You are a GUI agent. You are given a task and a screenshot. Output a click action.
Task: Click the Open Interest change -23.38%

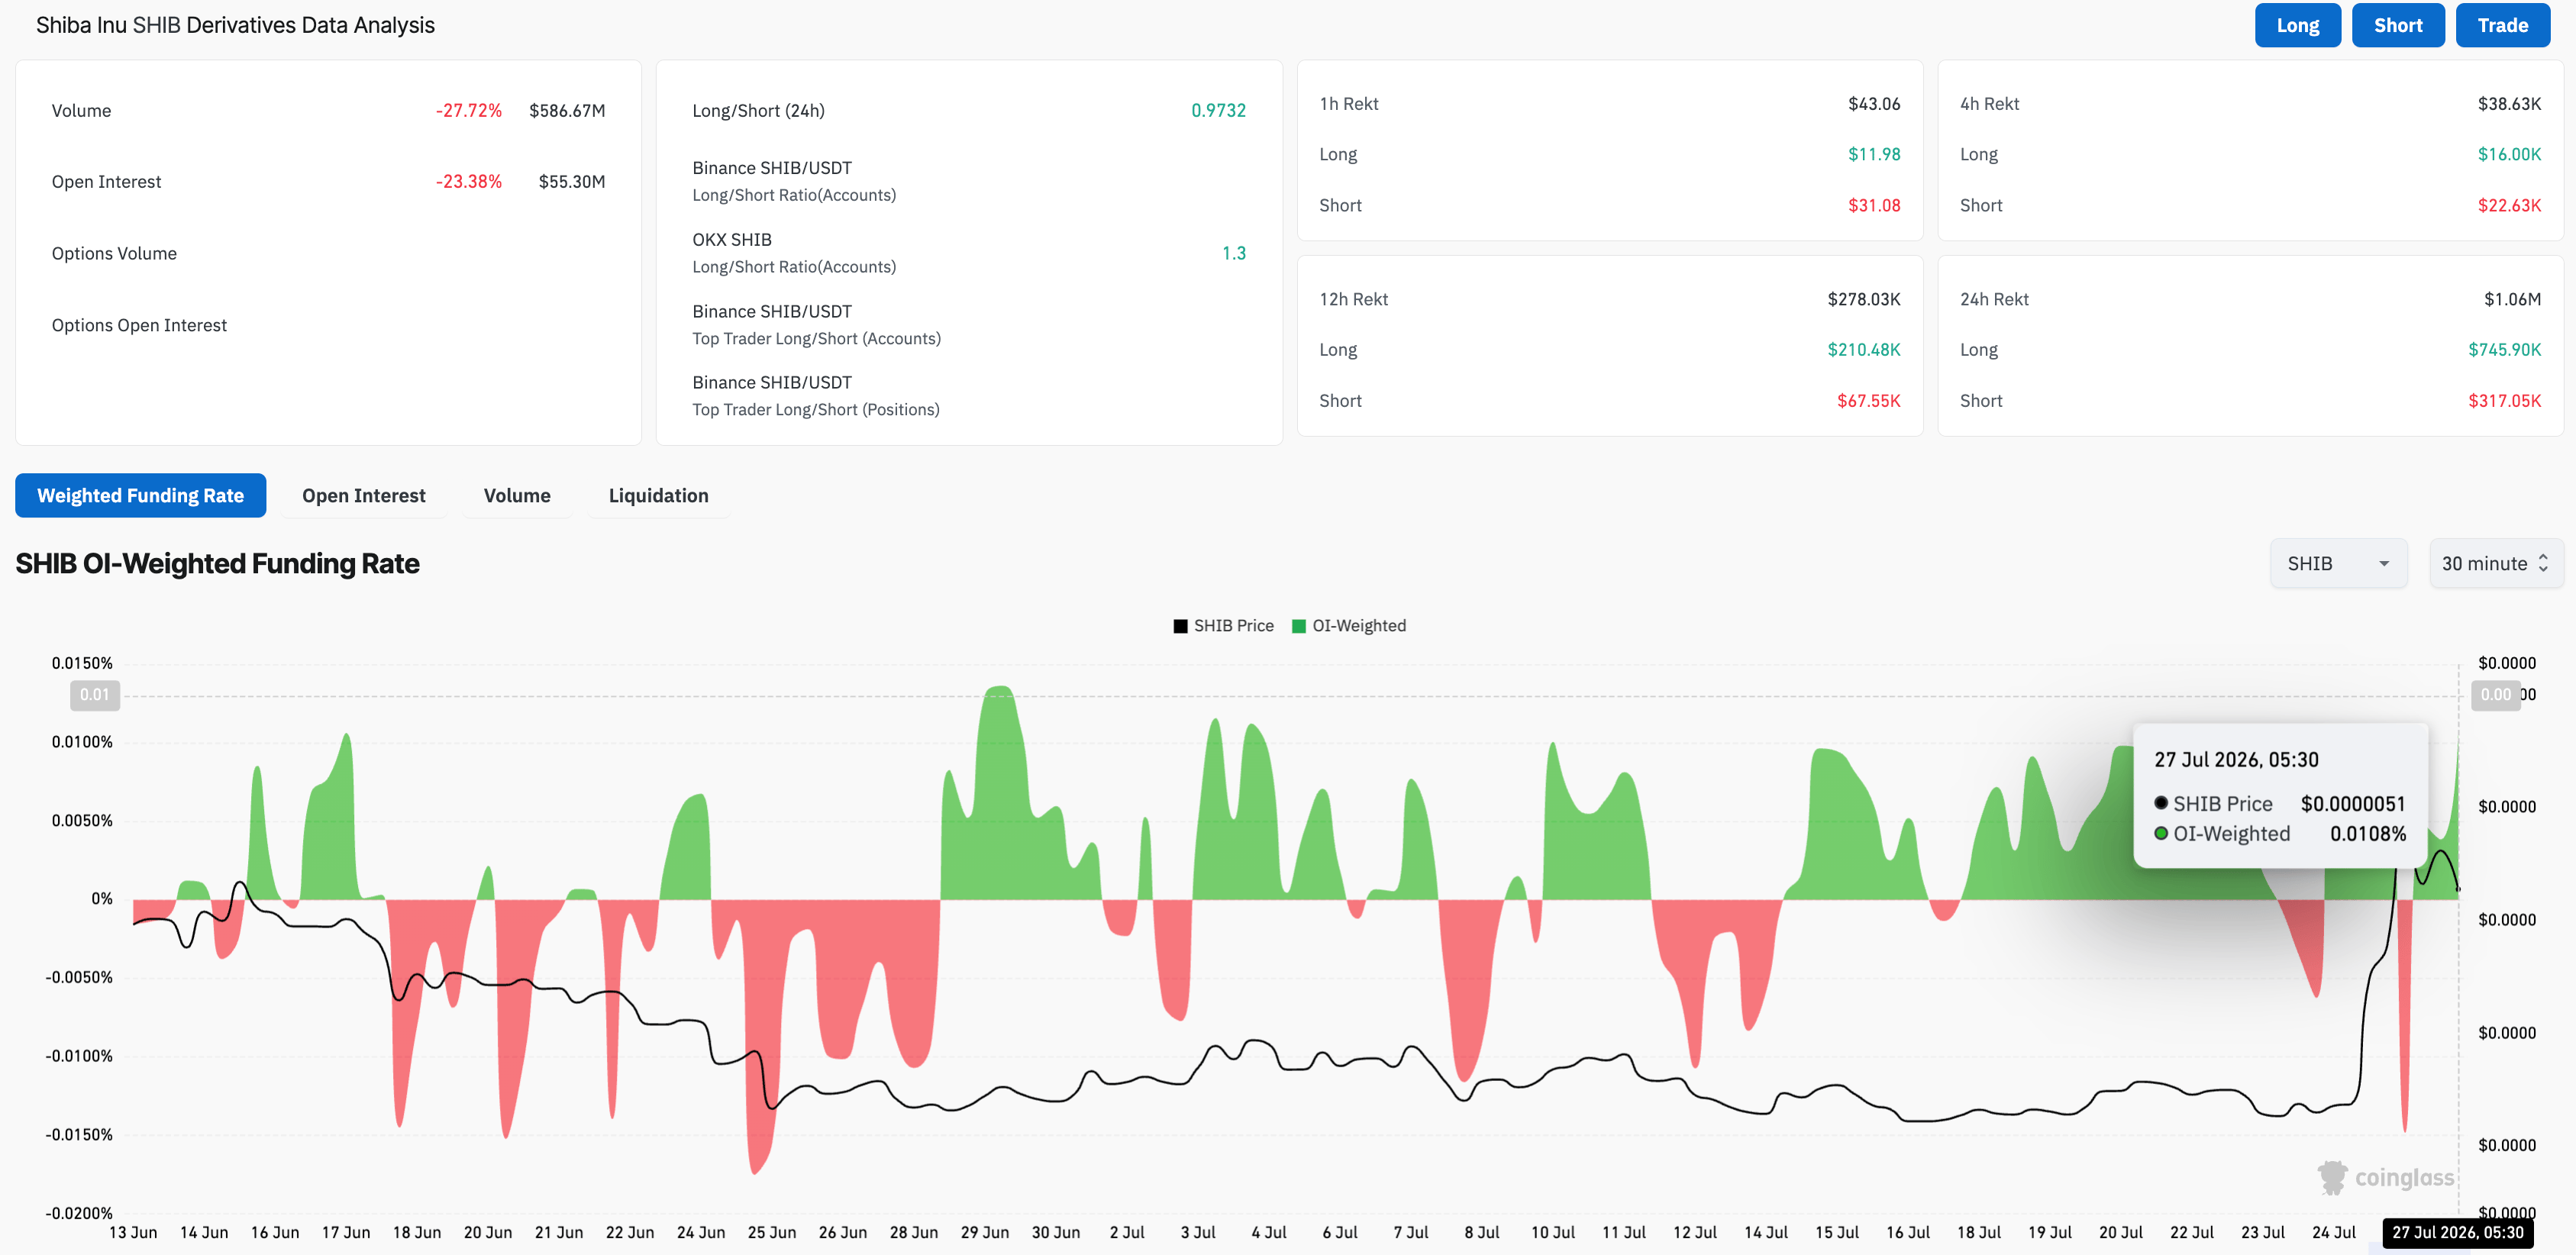(x=468, y=182)
